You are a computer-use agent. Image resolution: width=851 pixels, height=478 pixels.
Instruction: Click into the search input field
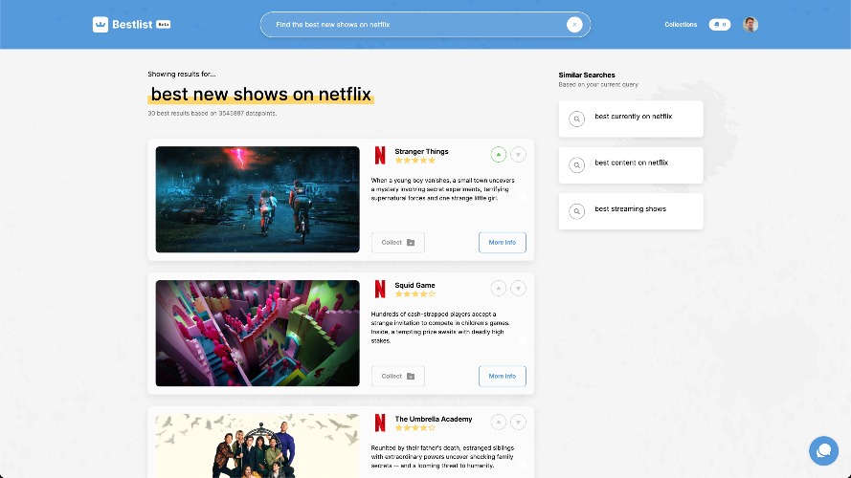tap(425, 25)
